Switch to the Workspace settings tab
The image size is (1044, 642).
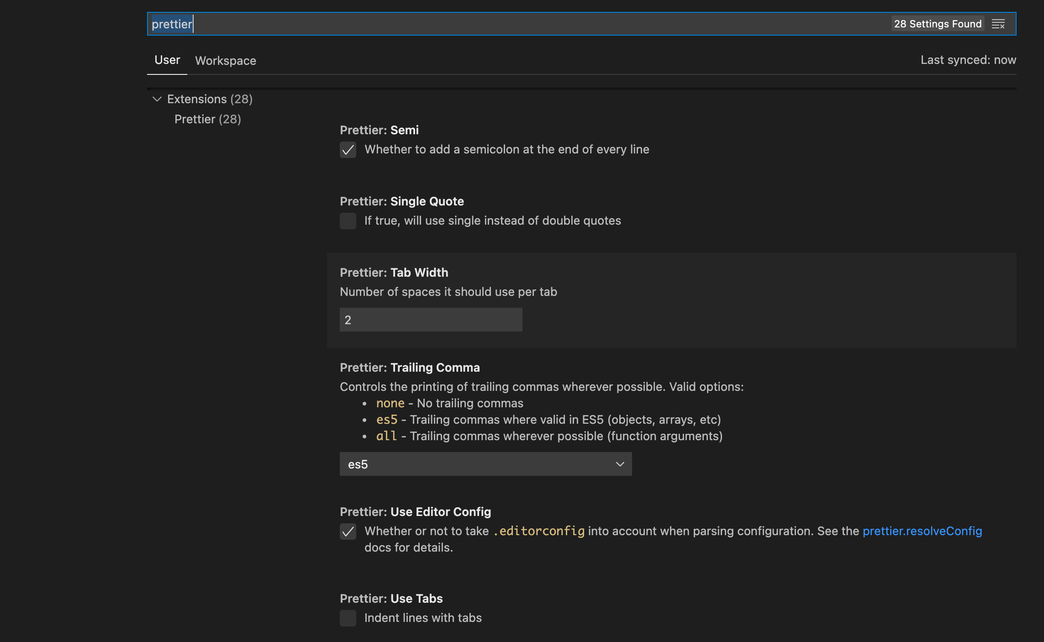tap(226, 61)
